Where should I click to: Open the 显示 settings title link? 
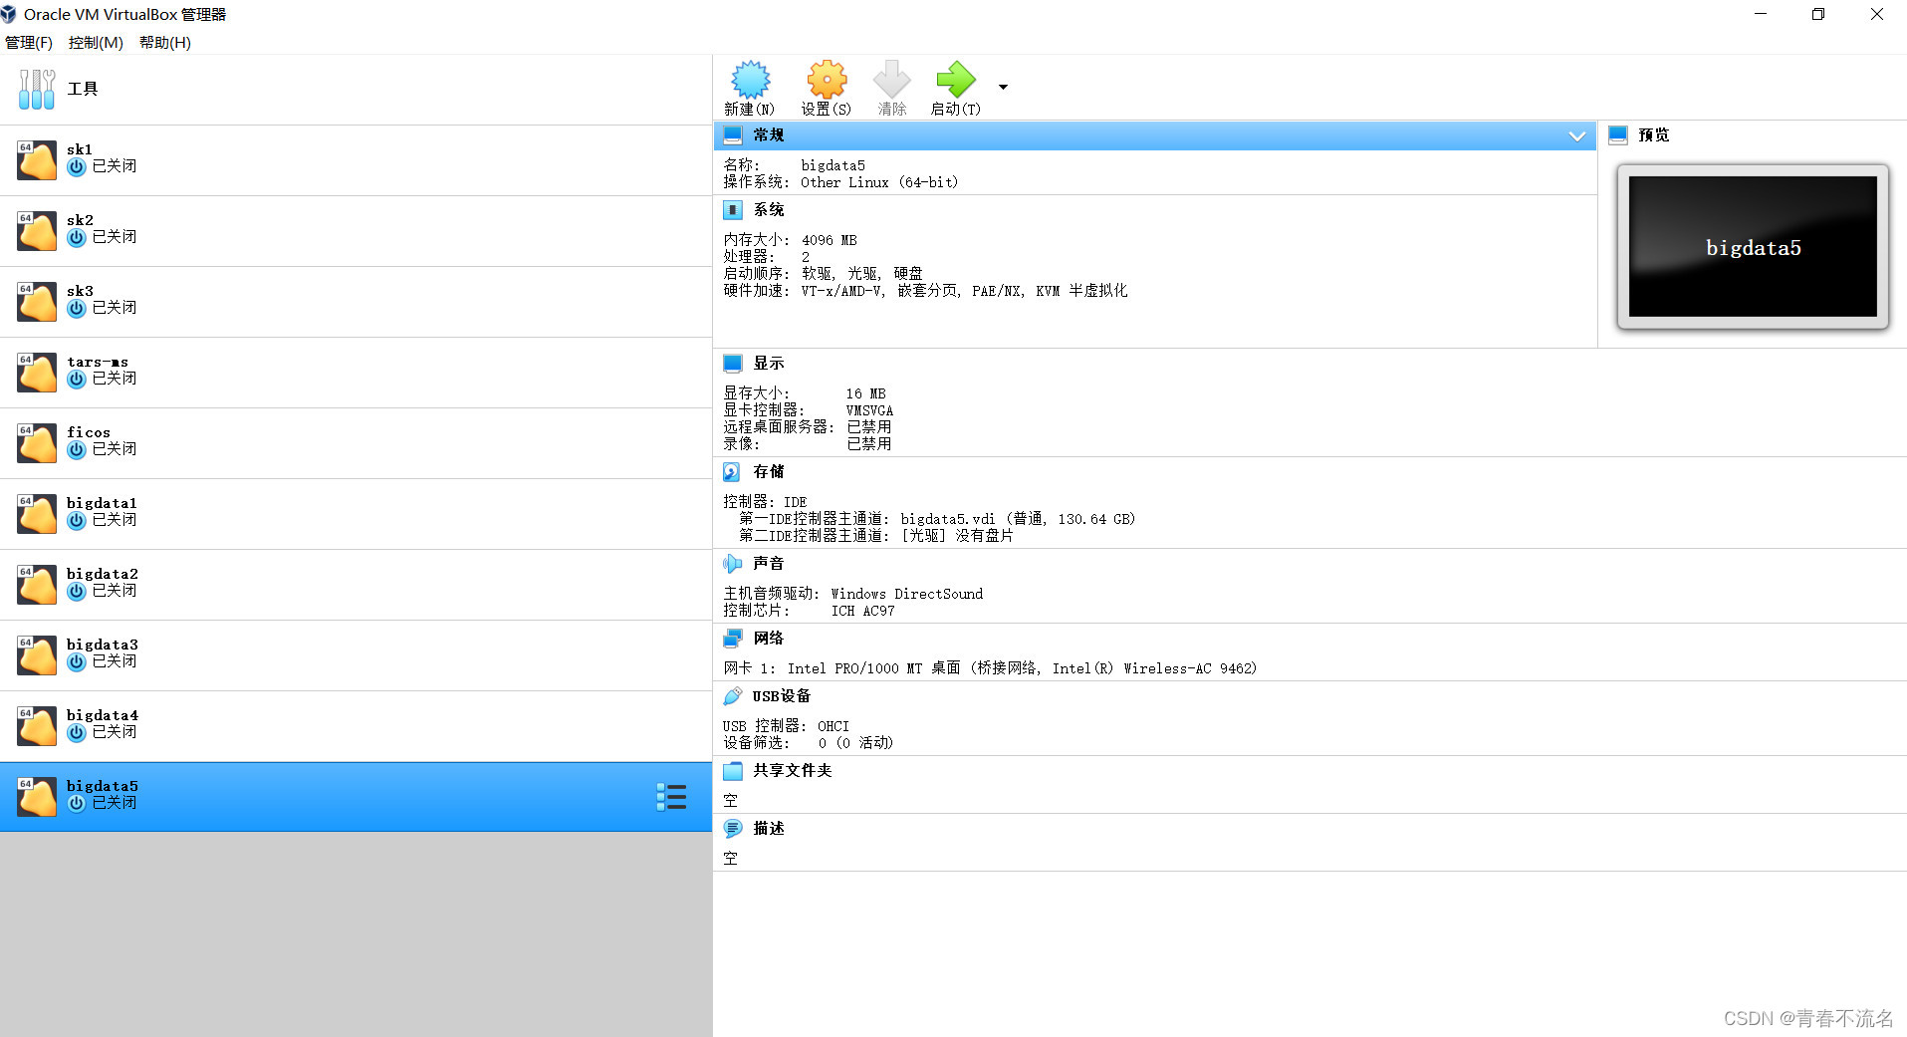pyautogui.click(x=769, y=364)
